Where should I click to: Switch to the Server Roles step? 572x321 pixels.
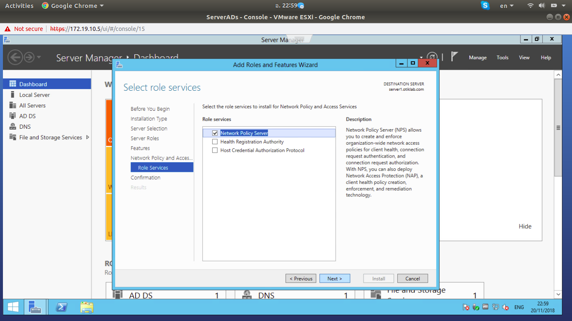(x=144, y=138)
